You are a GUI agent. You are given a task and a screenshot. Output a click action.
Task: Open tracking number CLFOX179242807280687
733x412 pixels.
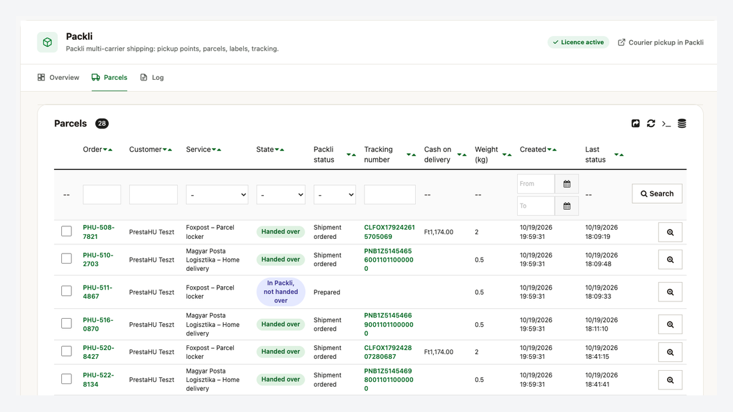tap(388, 352)
